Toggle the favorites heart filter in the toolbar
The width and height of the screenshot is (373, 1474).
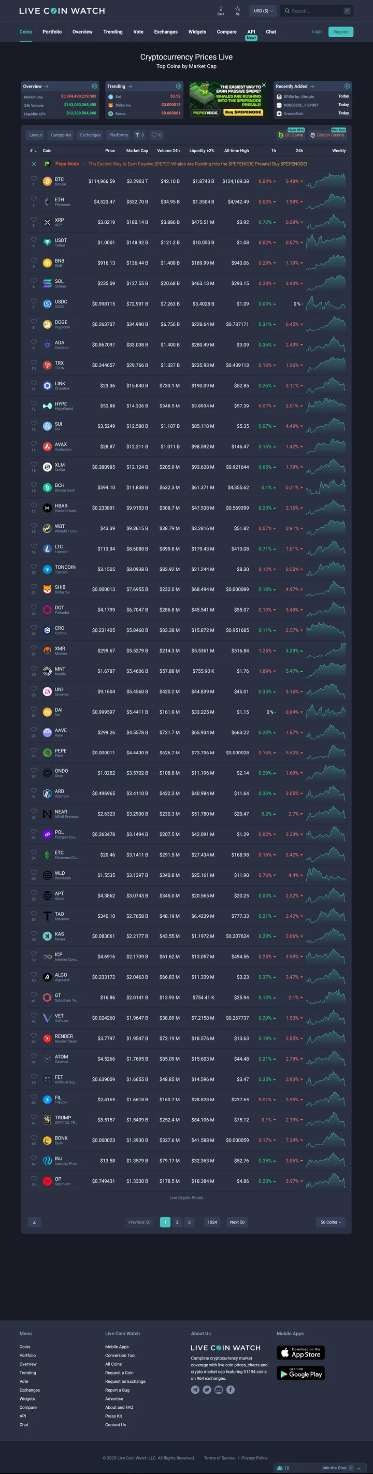coord(155,135)
